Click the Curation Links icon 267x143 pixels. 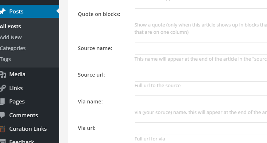coord(3,129)
